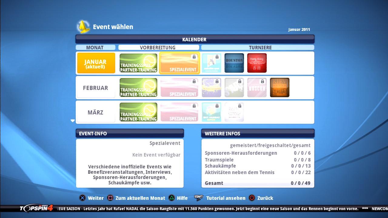Click the '0 / 0 / 49' total value
This screenshot has height=218, width=388.
tap(301, 183)
